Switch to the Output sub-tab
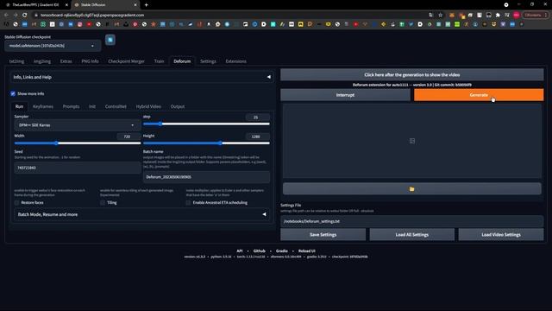Viewport: 552px width, 311px height. (178, 106)
